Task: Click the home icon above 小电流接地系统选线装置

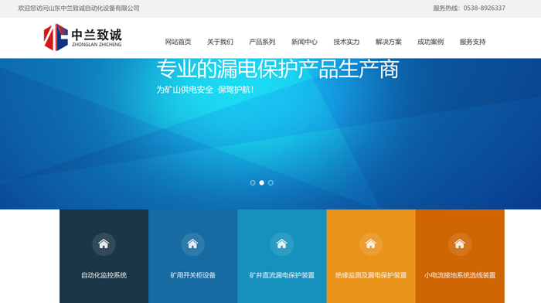Action: pyautogui.click(x=460, y=244)
